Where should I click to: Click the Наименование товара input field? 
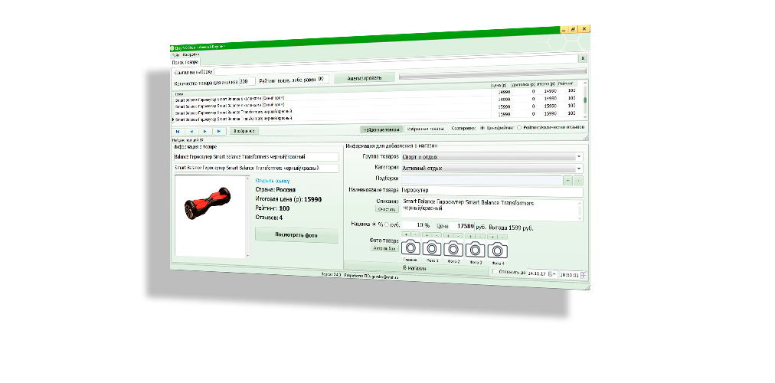pos(491,190)
